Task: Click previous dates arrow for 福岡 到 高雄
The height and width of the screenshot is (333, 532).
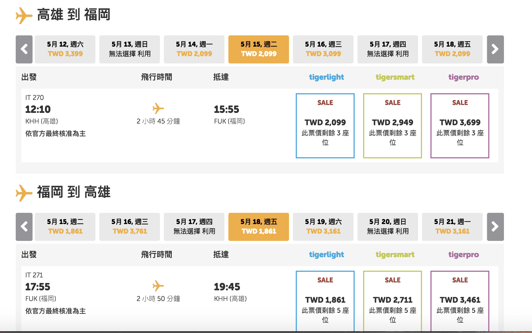Action: (24, 227)
